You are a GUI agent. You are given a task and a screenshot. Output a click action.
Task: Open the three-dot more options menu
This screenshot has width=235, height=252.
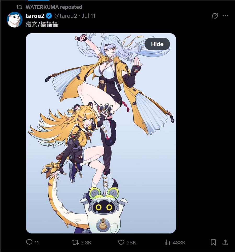(225, 16)
